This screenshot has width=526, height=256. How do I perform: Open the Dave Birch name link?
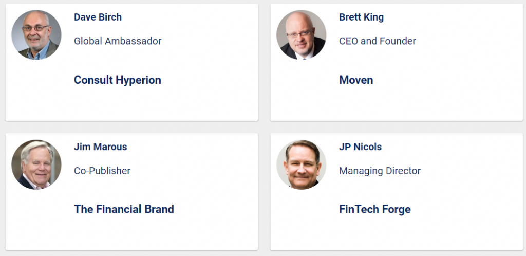click(x=98, y=17)
